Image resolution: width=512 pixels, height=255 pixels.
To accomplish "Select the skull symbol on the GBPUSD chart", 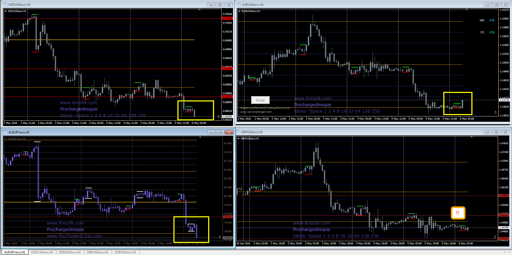I will pos(495,237).
